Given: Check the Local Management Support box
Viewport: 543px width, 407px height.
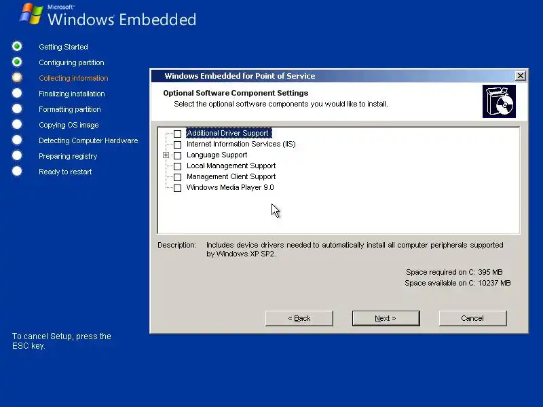Looking at the screenshot, I should pyautogui.click(x=177, y=166).
